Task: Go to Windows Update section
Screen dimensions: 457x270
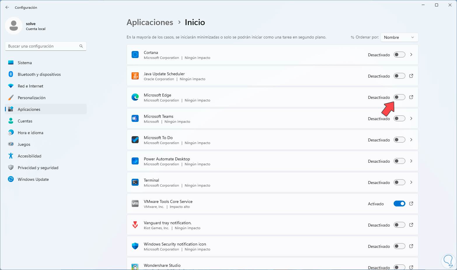Action: pos(33,179)
